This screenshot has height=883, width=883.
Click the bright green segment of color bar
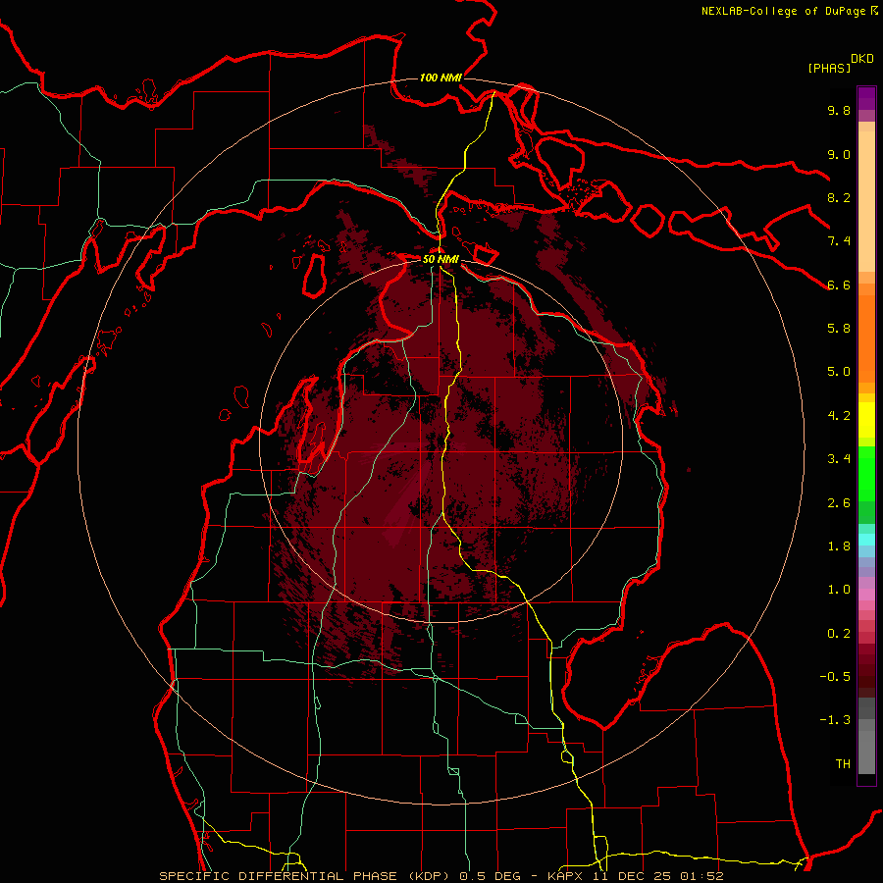coord(866,474)
